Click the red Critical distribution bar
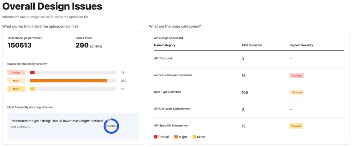The height and width of the screenshot is (147, 354). coord(32,73)
